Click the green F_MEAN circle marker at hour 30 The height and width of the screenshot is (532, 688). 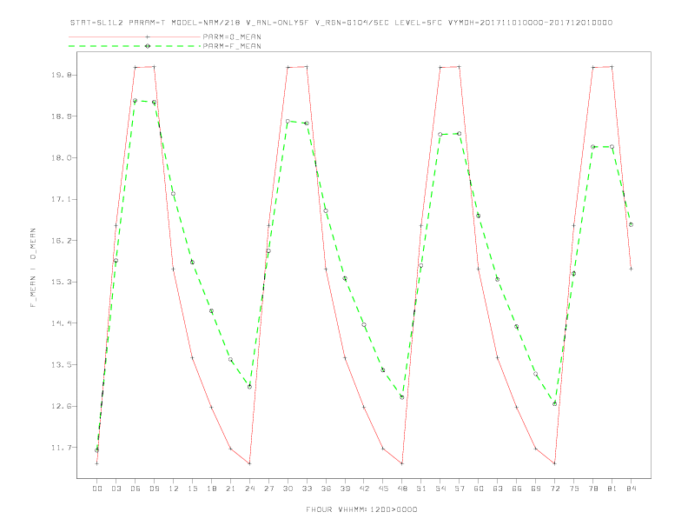point(288,121)
